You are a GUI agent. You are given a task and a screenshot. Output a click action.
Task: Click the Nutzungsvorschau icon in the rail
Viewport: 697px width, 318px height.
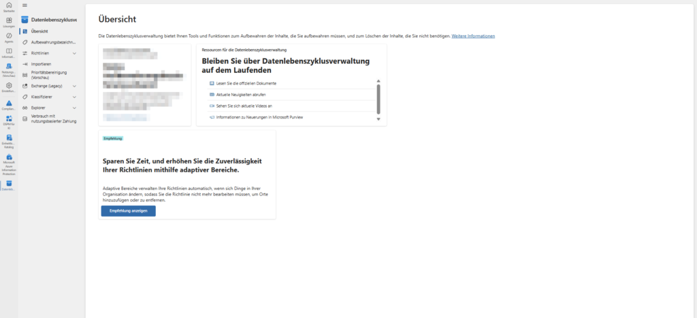point(9,67)
